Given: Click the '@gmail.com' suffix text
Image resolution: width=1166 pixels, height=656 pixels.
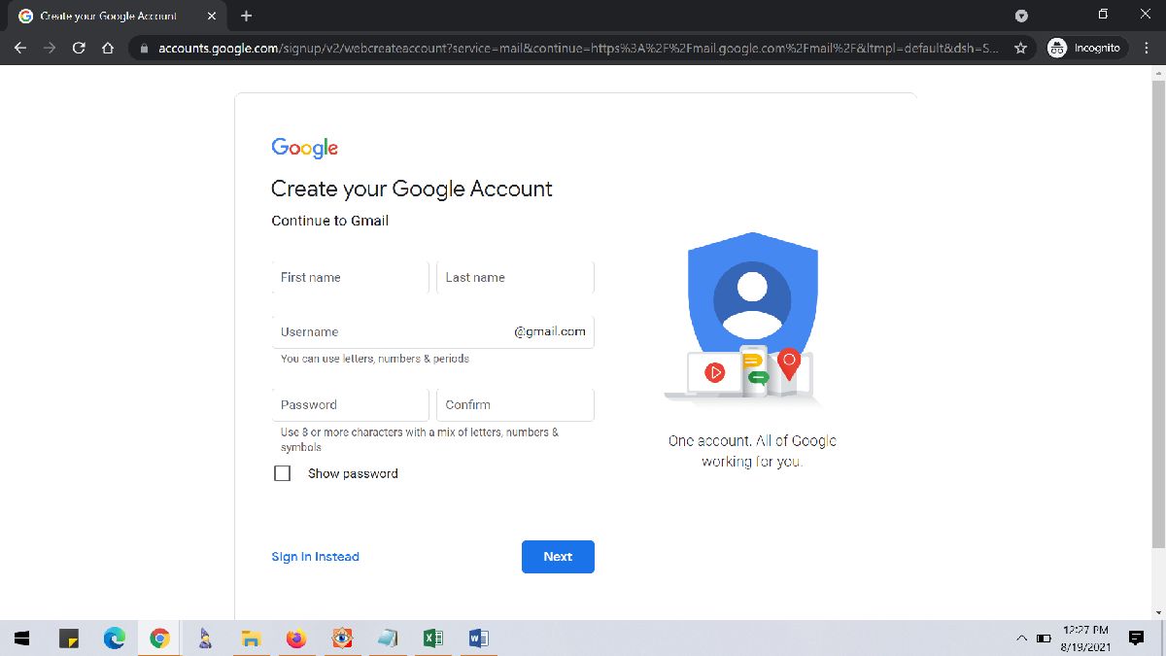Looking at the screenshot, I should [x=550, y=331].
